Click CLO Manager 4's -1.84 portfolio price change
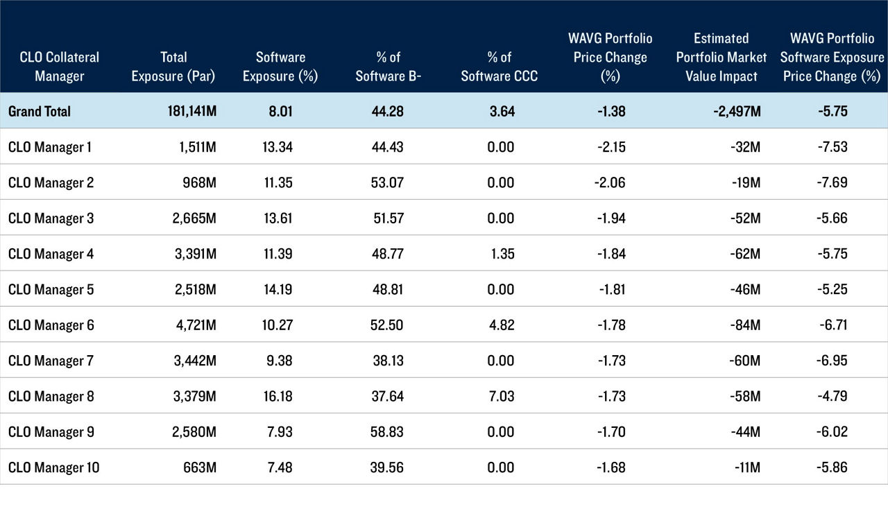The height and width of the screenshot is (525, 888). [610, 254]
